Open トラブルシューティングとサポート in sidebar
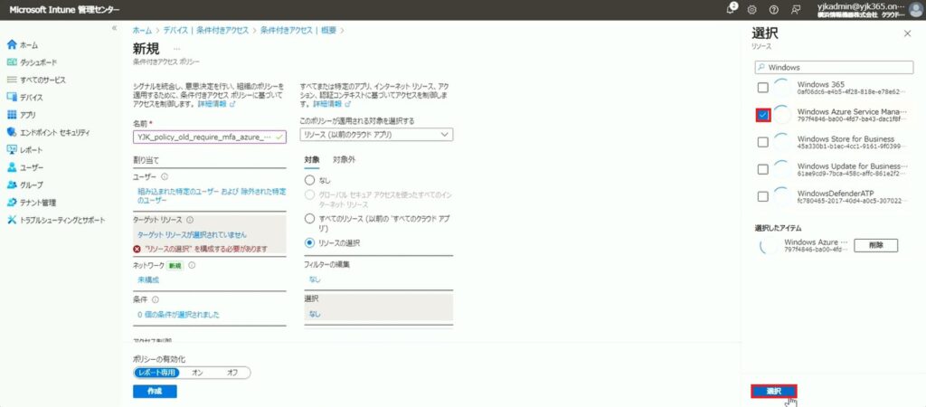 click(x=55, y=221)
